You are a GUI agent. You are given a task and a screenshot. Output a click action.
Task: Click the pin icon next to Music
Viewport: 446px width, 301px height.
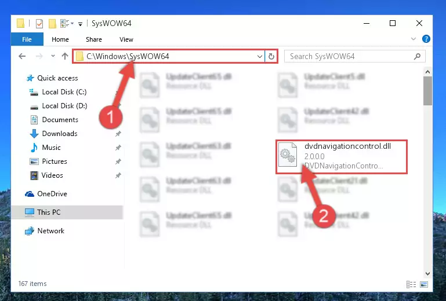(x=118, y=148)
